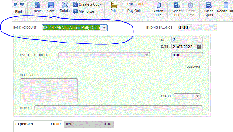Click the Find button

click(19, 12)
